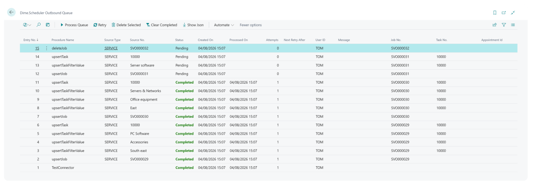
Task: Sort by the Entry No. column header
Action: [31, 40]
